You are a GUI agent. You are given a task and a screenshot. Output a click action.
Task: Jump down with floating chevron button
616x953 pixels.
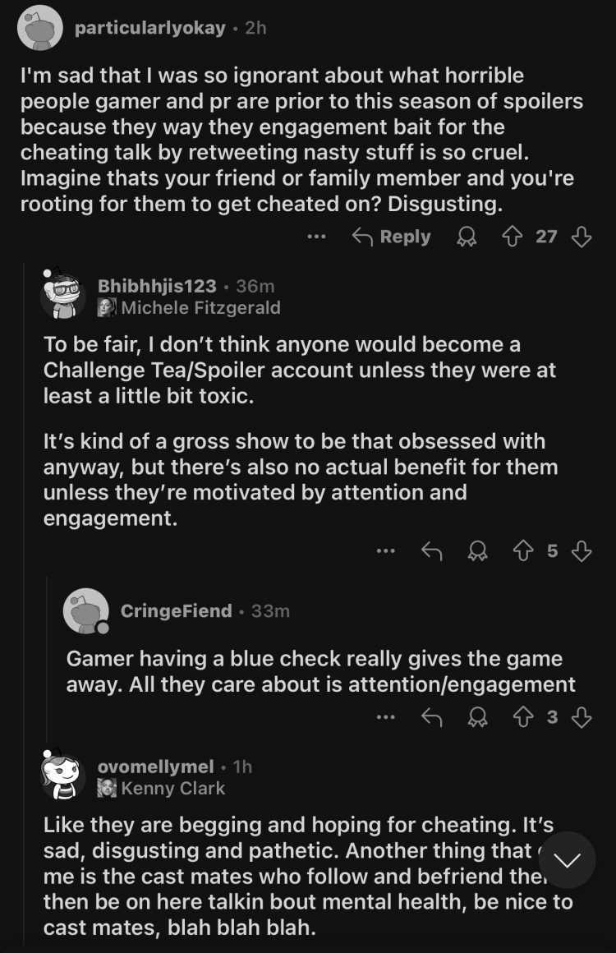(568, 860)
